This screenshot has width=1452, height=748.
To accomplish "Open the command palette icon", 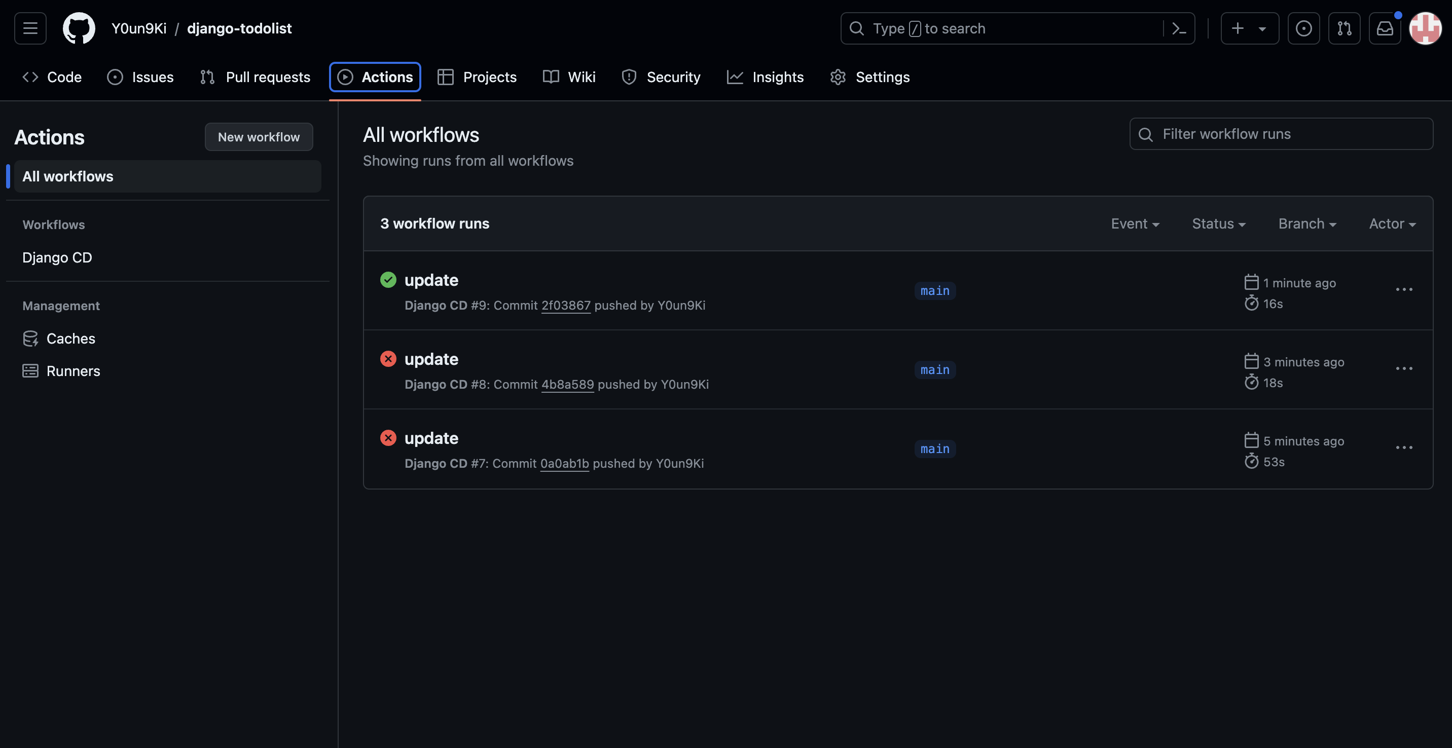I will point(1179,28).
